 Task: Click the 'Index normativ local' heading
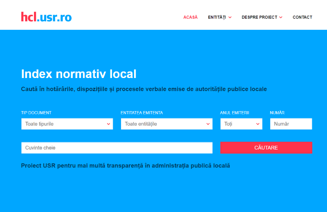[78, 74]
